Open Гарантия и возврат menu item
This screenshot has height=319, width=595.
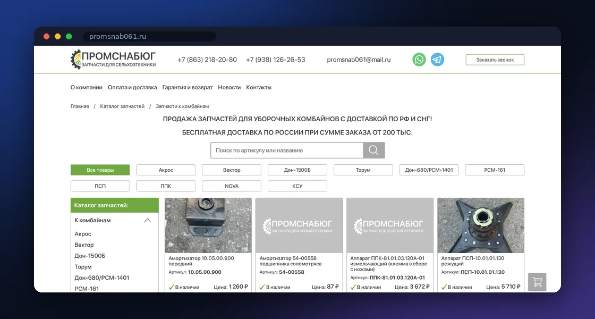[188, 87]
